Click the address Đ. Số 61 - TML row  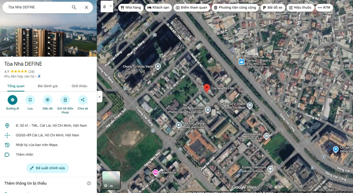point(48,126)
